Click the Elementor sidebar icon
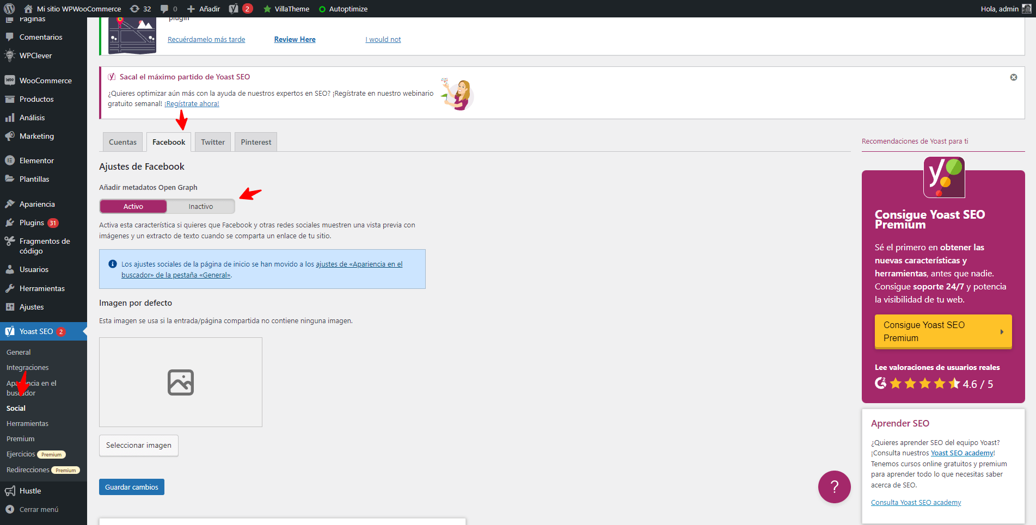 pyautogui.click(x=10, y=160)
